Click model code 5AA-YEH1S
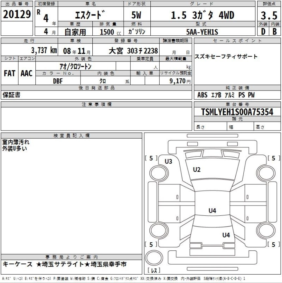Viewport: 282px width, 283px height. click(202, 32)
